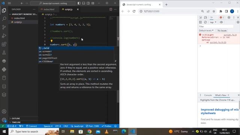
Task: Go back in VS Code navigation history
Action: pos(22,3)
